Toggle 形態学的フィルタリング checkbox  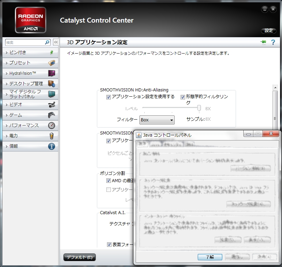point(183,97)
